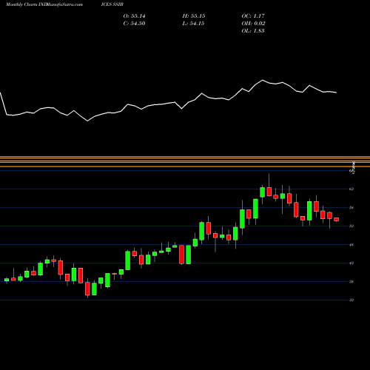Click the 'OL: 1.83' reading
Viewport: 370px width, 370px height.
[253, 31]
